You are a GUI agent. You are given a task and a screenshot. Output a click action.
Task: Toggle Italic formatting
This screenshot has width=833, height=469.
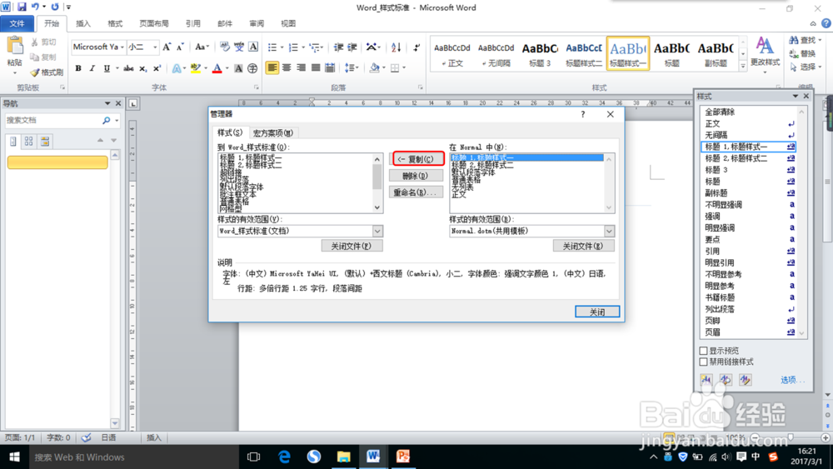pyautogui.click(x=92, y=68)
